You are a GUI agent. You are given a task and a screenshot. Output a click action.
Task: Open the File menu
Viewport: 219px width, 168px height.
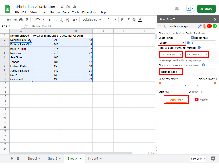(17, 12)
